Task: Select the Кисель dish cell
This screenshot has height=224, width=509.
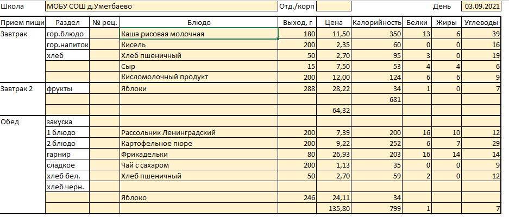Action: (x=199, y=45)
